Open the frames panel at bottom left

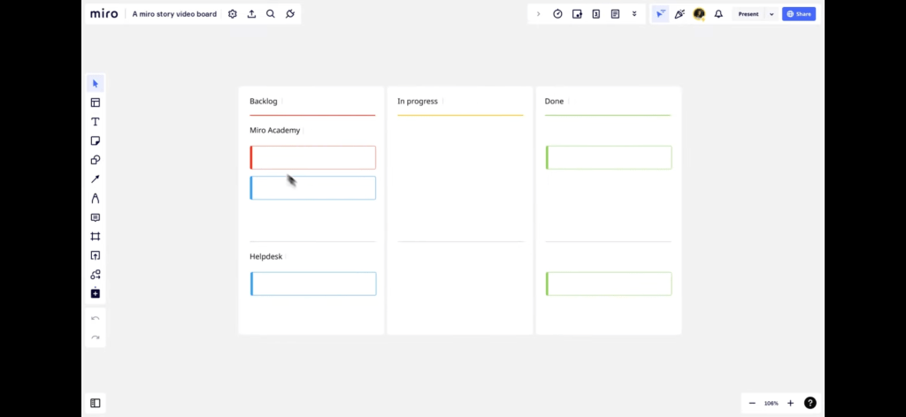[96, 403]
